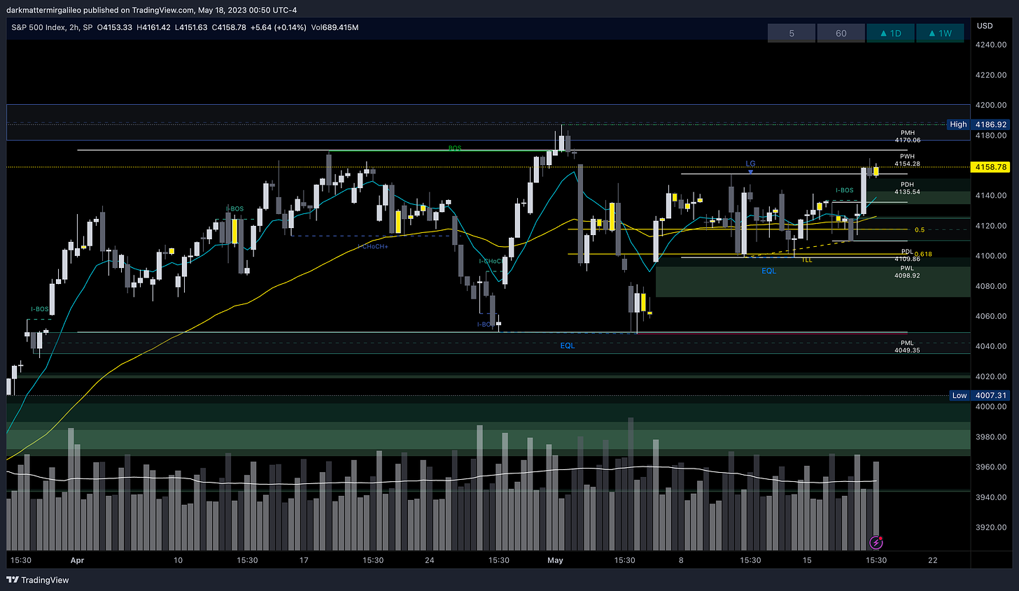Image resolution: width=1019 pixels, height=591 pixels.
Task: Click the 24 date on time axis
Action: (x=429, y=560)
